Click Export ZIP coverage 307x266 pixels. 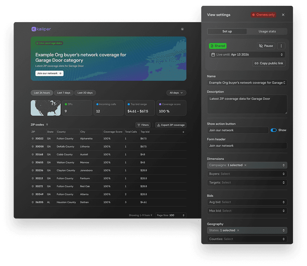[171, 125]
